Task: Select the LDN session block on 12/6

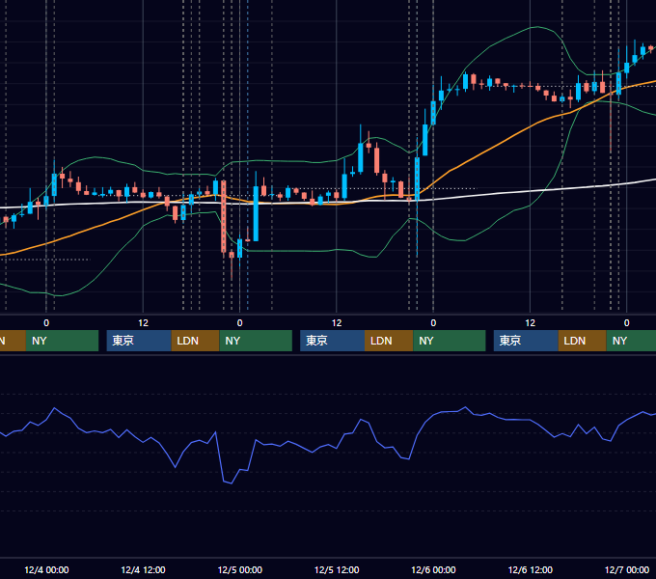Action: coord(583,341)
